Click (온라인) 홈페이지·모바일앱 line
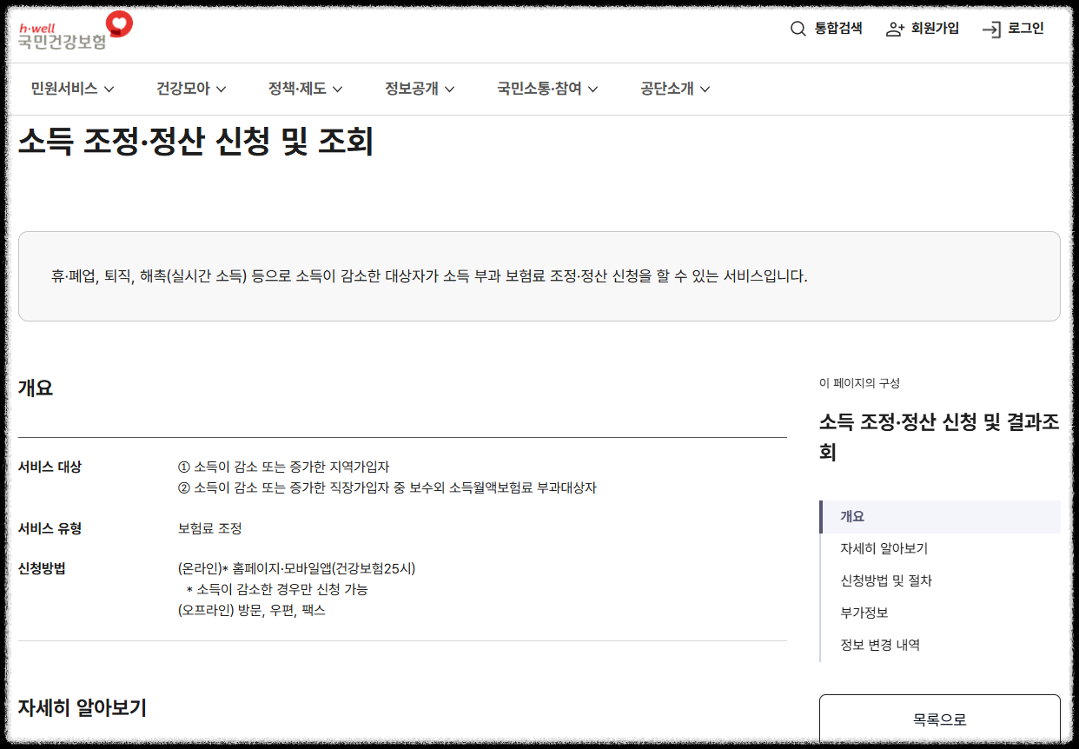This screenshot has width=1079, height=749. [296, 569]
